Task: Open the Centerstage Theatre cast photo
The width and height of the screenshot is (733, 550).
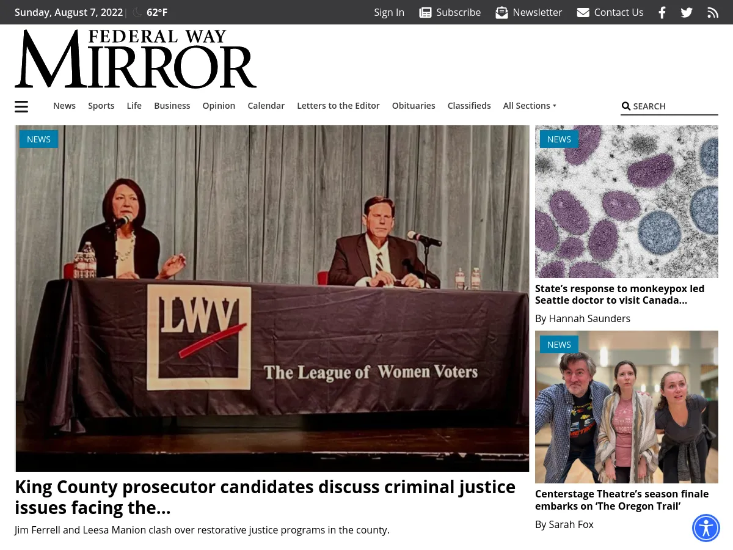Action: pos(627,407)
